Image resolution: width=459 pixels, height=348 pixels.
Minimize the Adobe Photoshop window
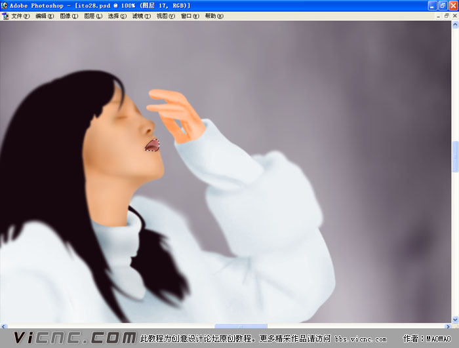click(x=433, y=5)
